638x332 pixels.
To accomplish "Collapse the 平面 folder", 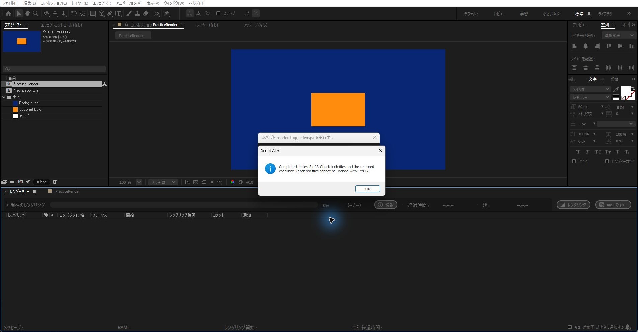I will (x=4, y=97).
